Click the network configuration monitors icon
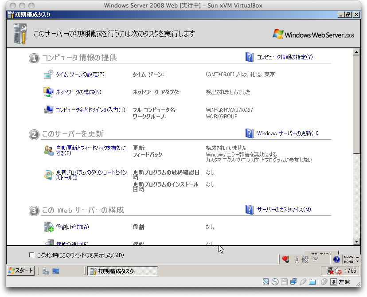The height and width of the screenshot is (297, 367). tap(48, 92)
